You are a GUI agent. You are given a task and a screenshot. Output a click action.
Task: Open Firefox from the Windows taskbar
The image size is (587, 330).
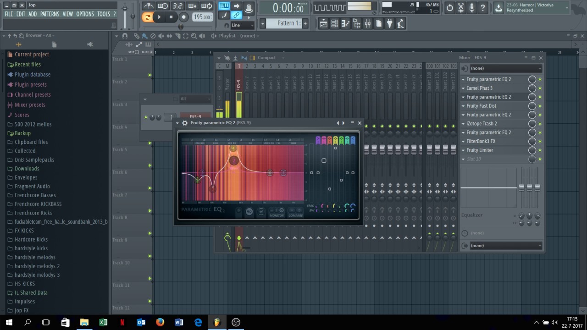pyautogui.click(x=160, y=322)
